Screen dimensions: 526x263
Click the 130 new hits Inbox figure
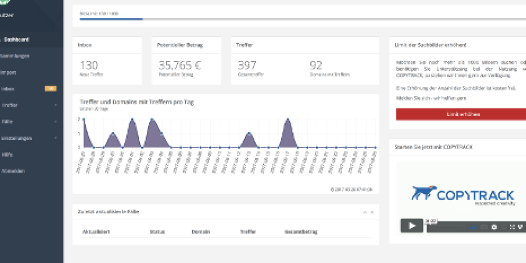(x=89, y=66)
